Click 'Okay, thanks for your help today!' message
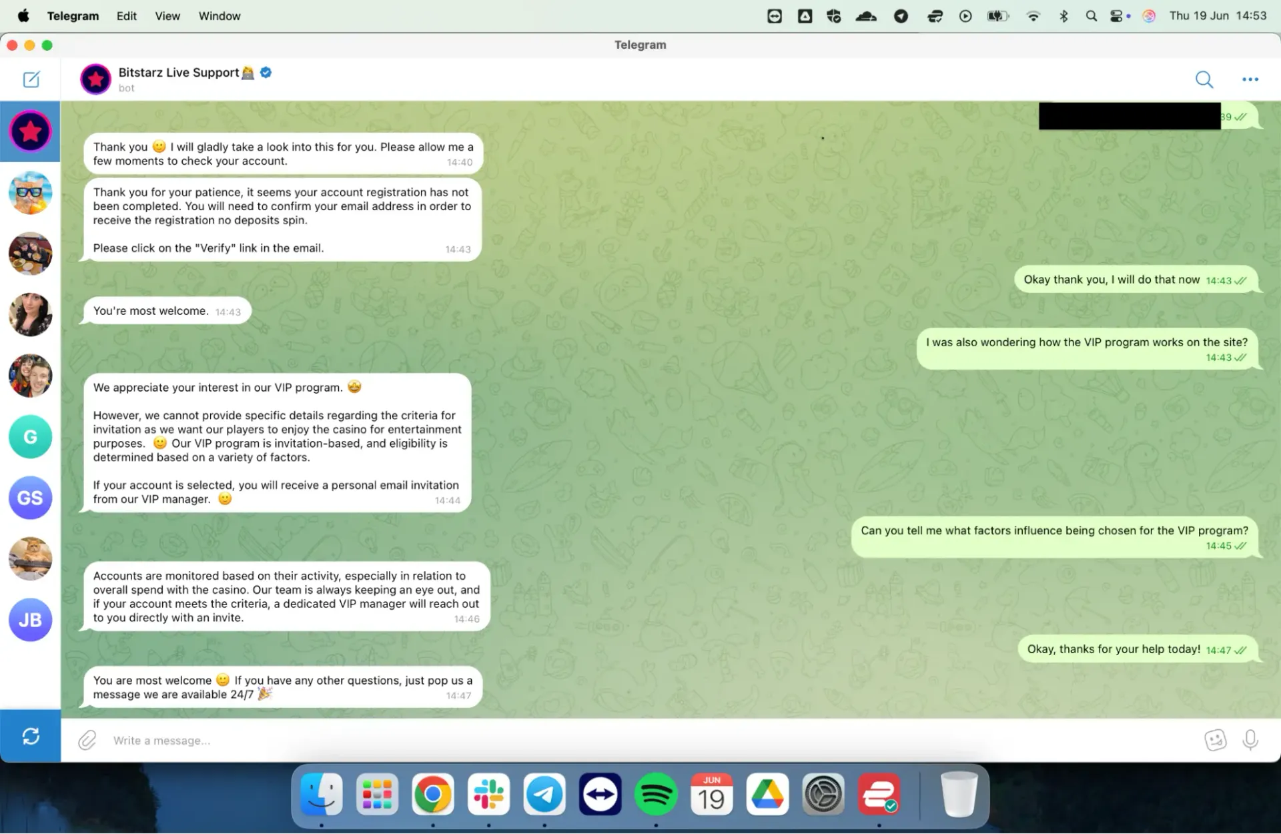The width and height of the screenshot is (1281, 834). [x=1138, y=649]
